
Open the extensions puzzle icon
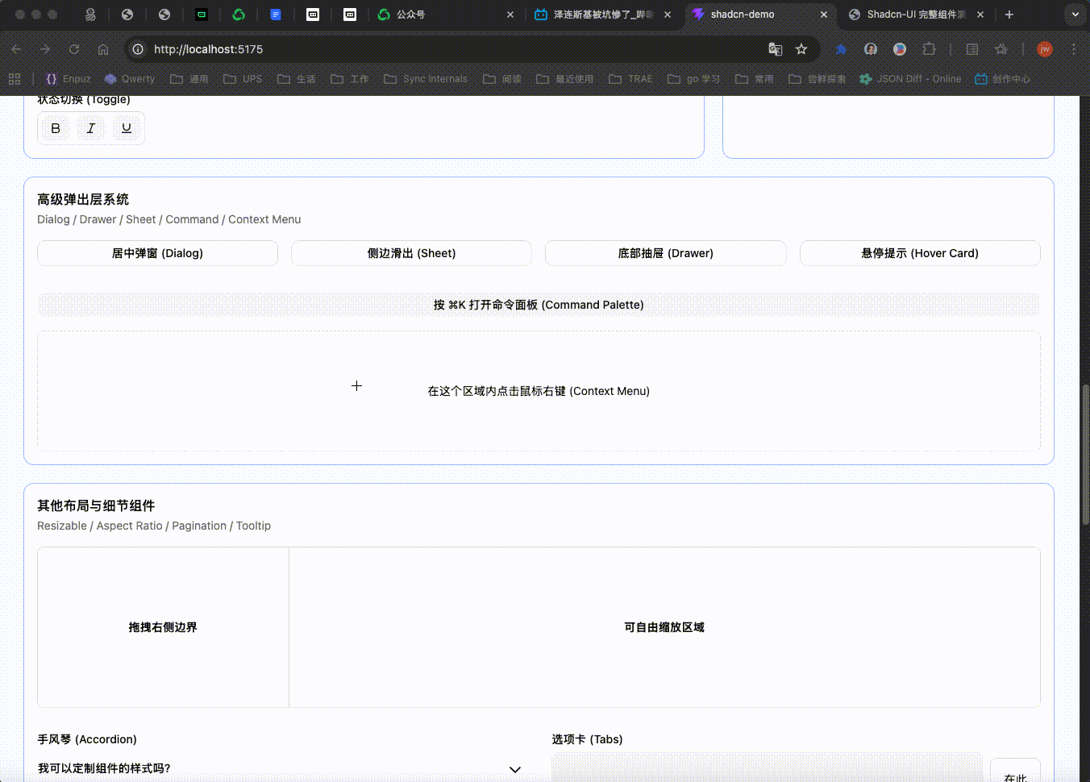point(929,49)
